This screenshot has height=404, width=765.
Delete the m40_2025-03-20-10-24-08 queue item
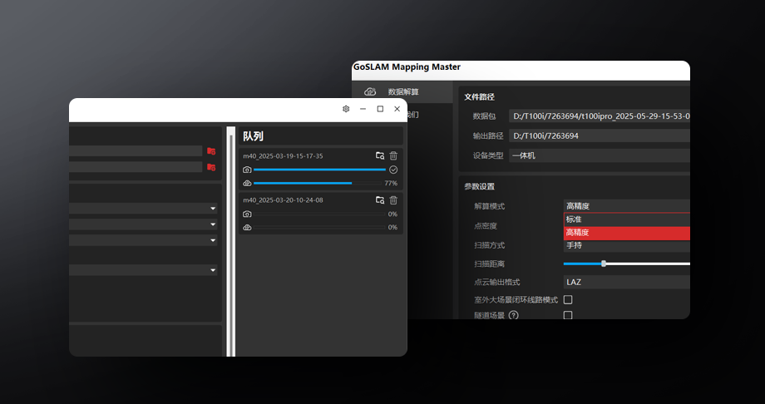393,200
